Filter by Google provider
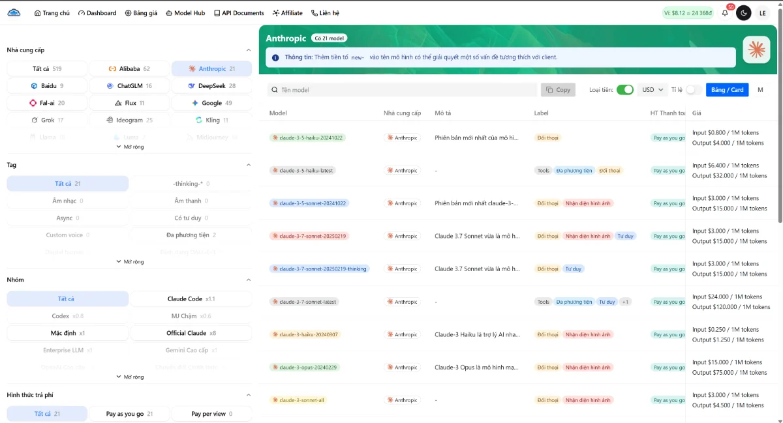Screen dimensions: 783x423 pyautogui.click(x=211, y=103)
